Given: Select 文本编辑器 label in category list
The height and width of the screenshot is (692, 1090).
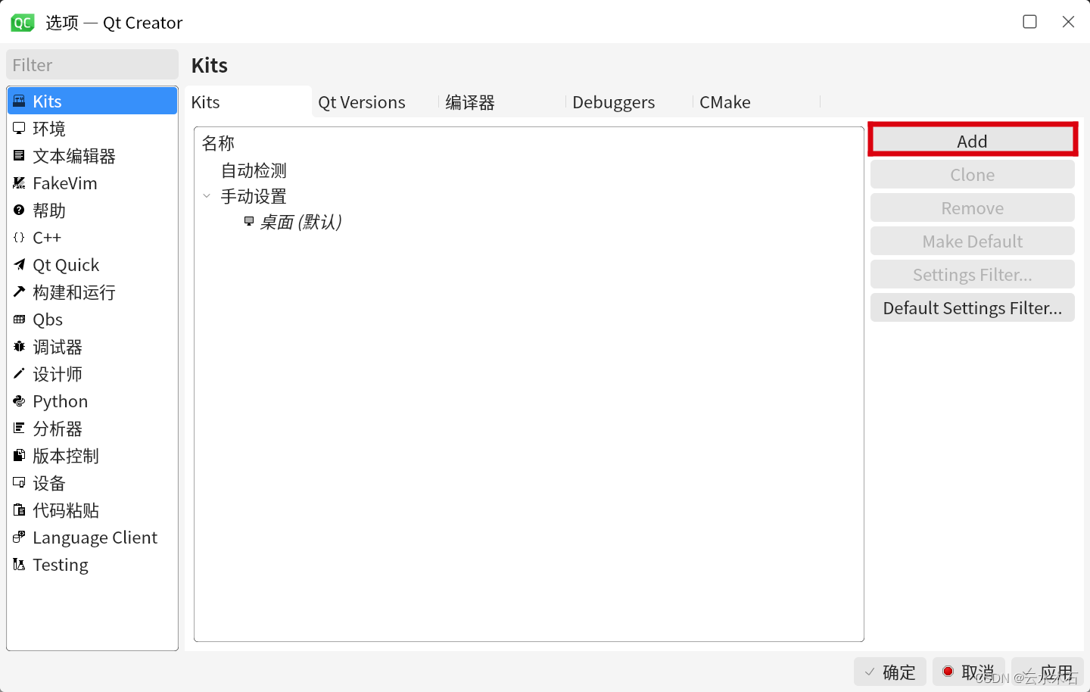Looking at the screenshot, I should 74,156.
